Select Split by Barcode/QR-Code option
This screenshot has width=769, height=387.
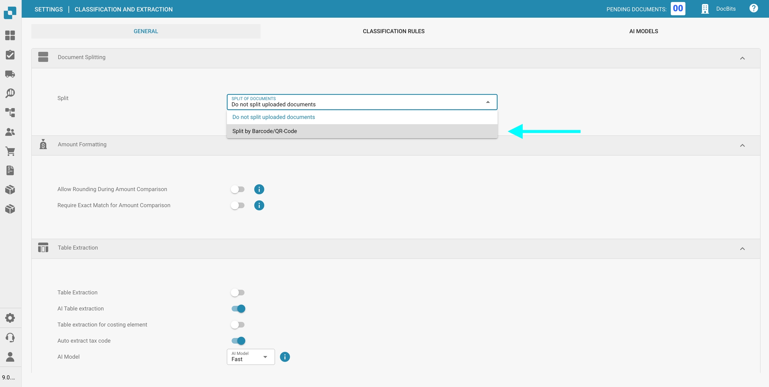(x=264, y=131)
